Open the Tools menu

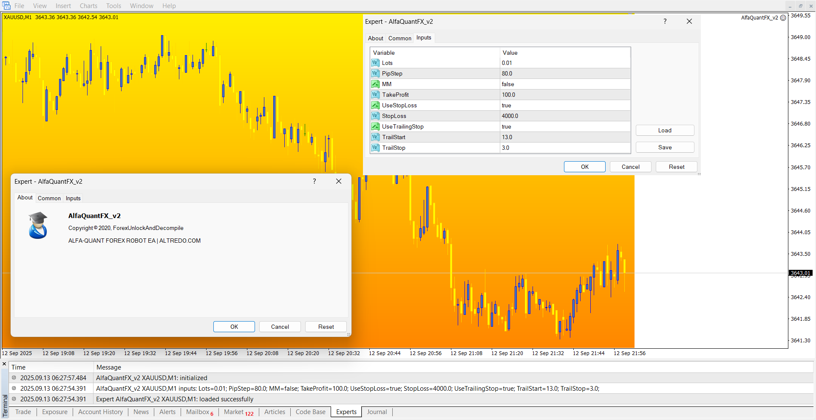[x=113, y=6]
